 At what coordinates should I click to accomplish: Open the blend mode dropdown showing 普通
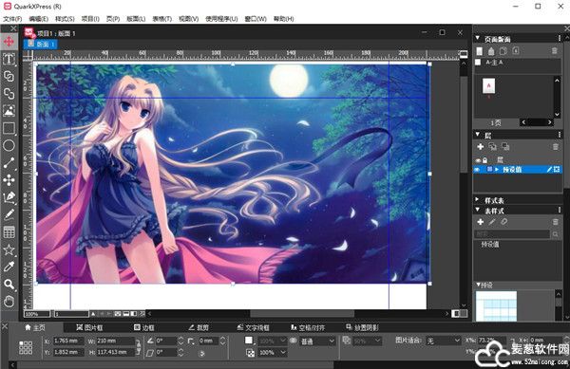click(317, 341)
